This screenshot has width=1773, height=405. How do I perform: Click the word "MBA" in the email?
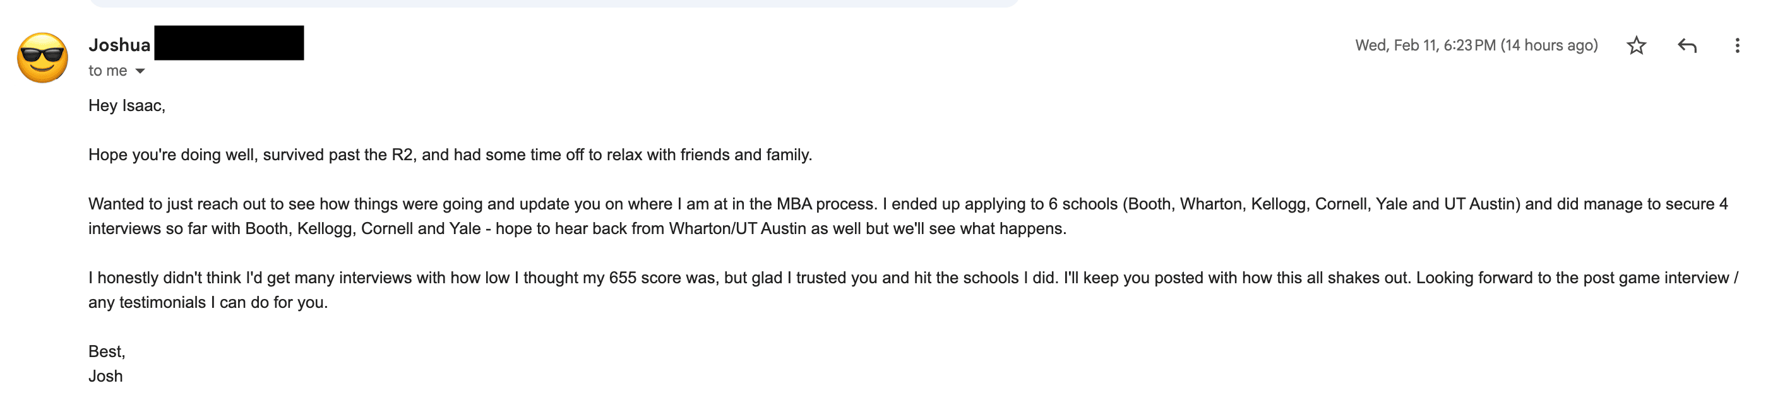click(x=794, y=204)
